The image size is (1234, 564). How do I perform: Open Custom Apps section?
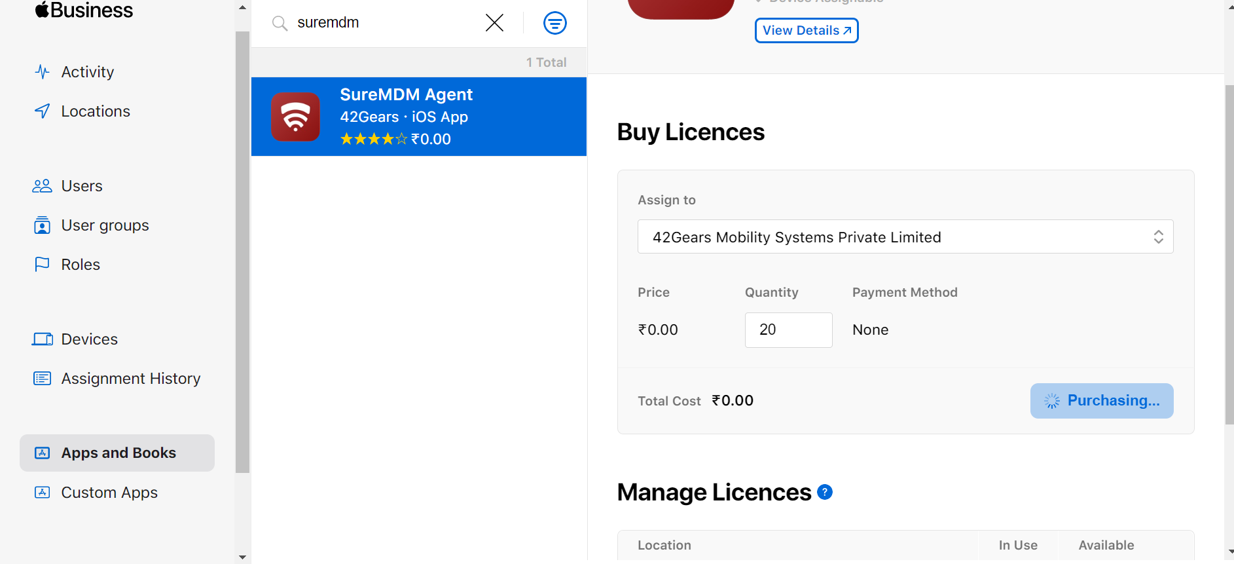click(109, 493)
